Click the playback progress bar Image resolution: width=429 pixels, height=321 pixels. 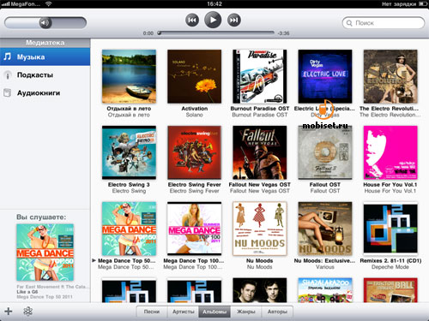(x=216, y=33)
